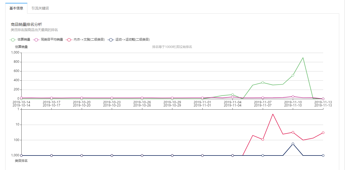Image resolution: width=345 pixels, height=170 pixels.
Task: Click the 10 ranking axis label
Action: click(18, 125)
